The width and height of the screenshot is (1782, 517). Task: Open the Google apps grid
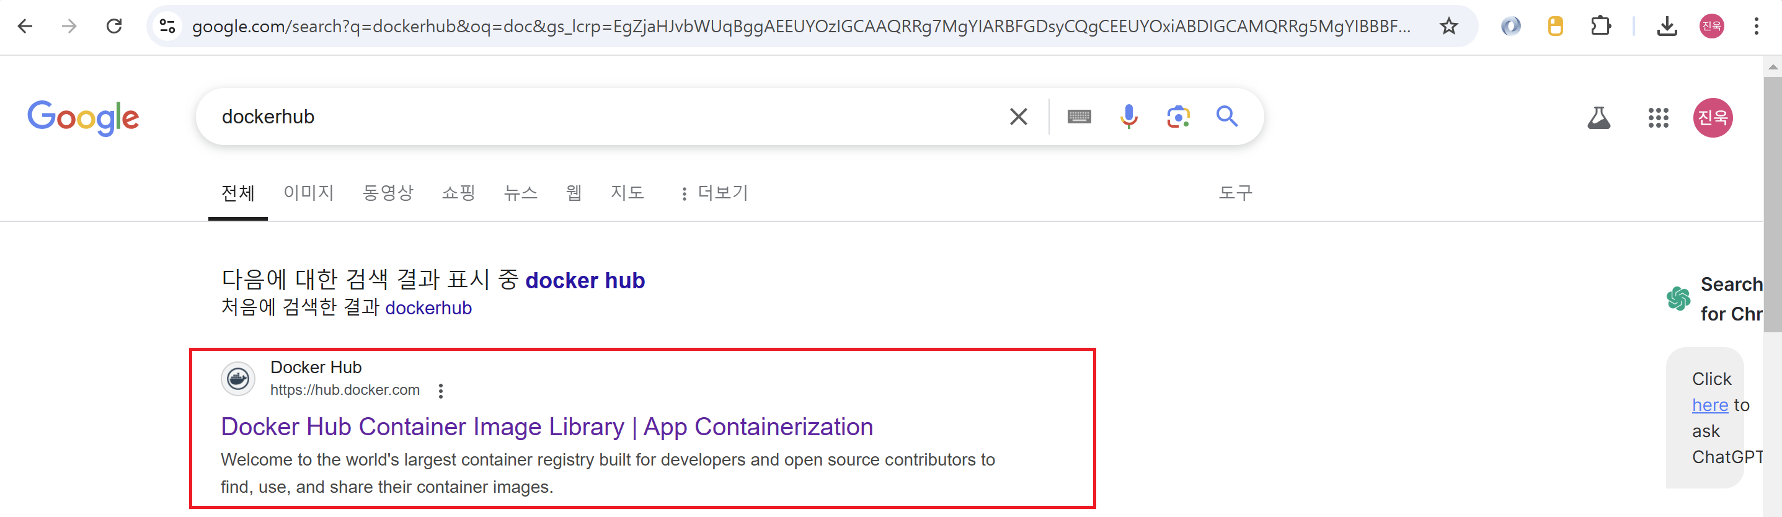pyautogui.click(x=1658, y=118)
